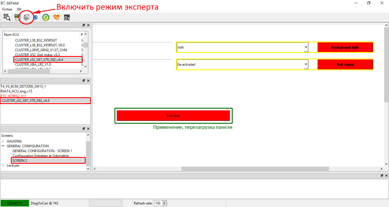Select SCREEN 2 in the Screens tree
Viewport: 389px width, 207px height.
pos(20,160)
